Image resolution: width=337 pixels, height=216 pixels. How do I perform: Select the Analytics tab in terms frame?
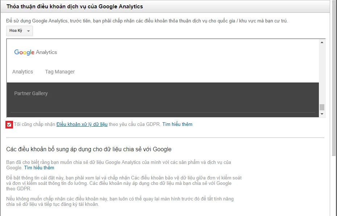pos(22,72)
